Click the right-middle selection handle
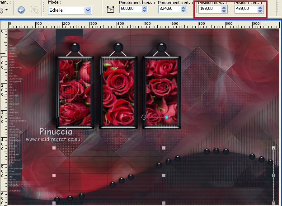The image size is (282, 206). tap(273, 175)
